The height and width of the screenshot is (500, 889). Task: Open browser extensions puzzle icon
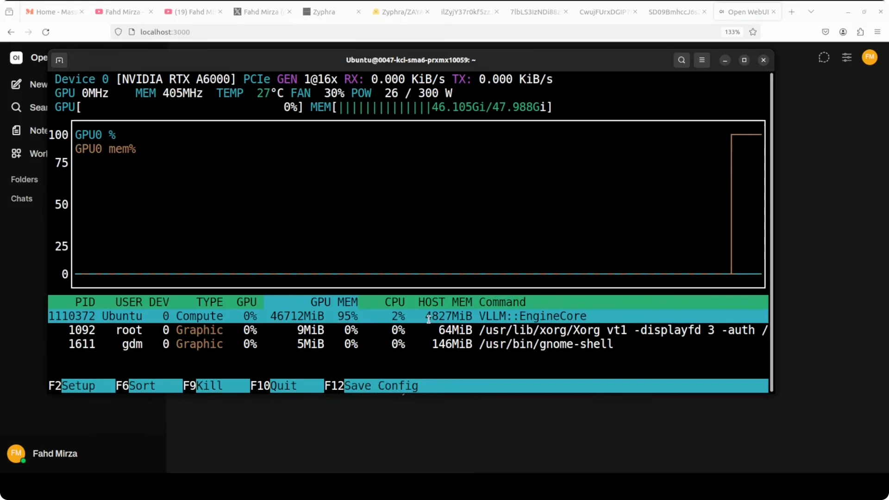click(860, 32)
